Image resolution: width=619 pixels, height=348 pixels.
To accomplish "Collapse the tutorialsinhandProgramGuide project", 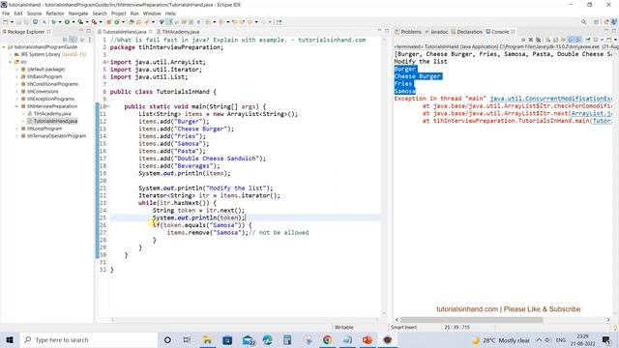I will point(4,47).
